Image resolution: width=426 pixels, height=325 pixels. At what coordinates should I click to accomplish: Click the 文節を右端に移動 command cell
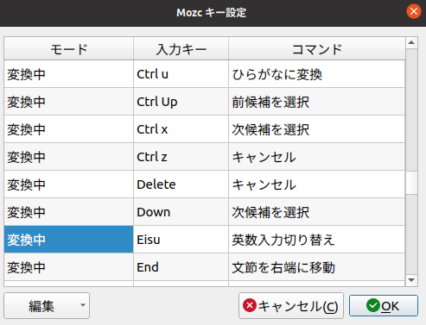[x=317, y=267]
